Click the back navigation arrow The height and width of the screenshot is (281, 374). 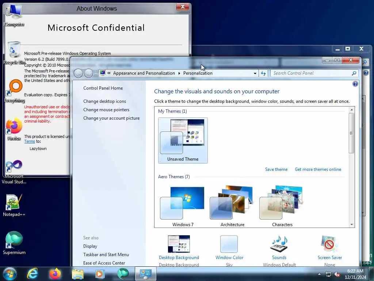[x=78, y=73]
